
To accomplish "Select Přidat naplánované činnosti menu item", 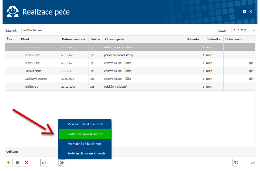I will pyautogui.click(x=85, y=153).
